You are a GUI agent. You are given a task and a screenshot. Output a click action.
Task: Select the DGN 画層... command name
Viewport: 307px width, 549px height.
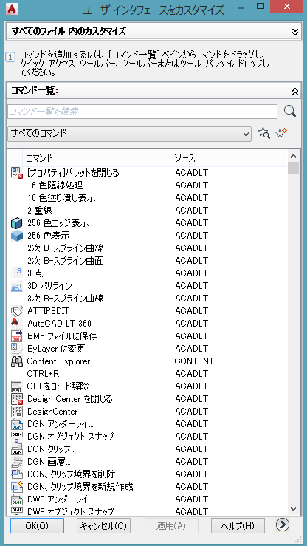(49, 462)
